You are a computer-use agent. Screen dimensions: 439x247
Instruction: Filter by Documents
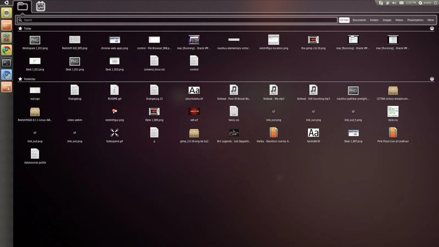pos(359,20)
